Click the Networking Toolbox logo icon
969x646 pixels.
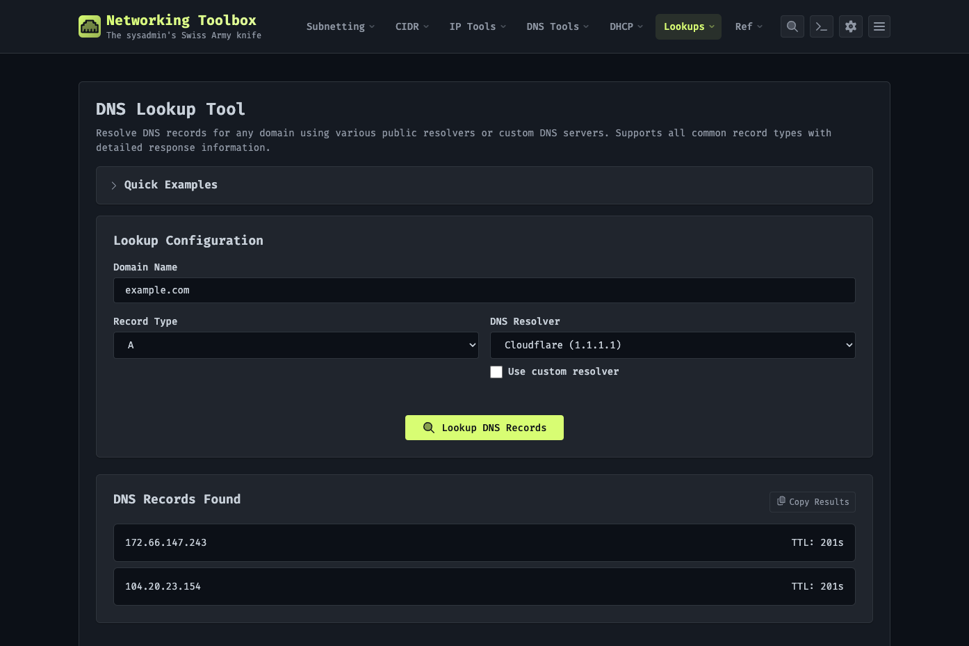pyautogui.click(x=90, y=26)
